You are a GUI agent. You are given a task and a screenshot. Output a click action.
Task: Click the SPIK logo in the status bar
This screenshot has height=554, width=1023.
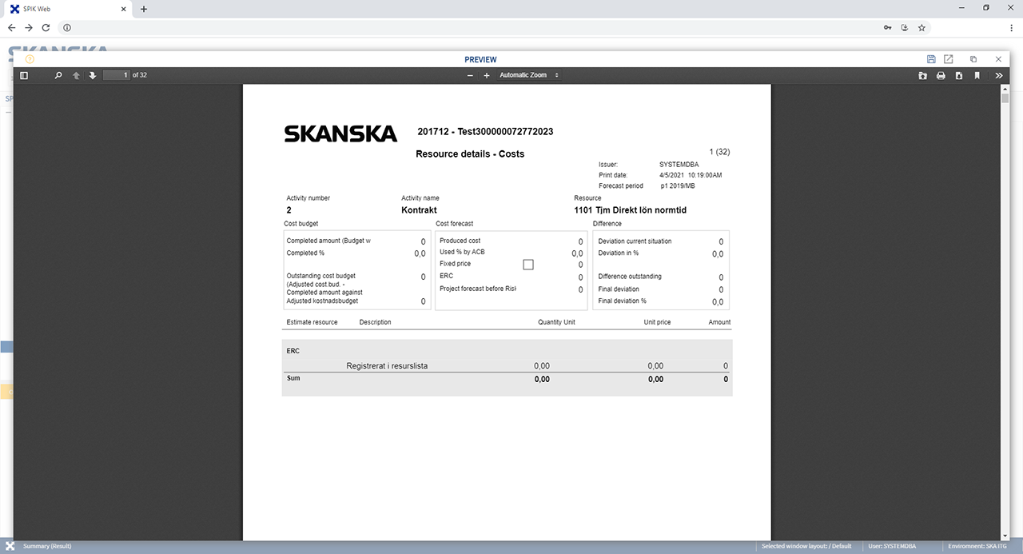(x=10, y=546)
